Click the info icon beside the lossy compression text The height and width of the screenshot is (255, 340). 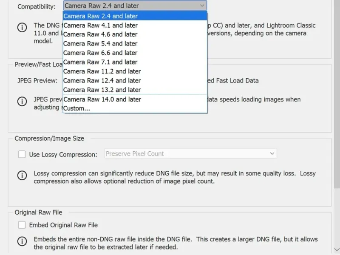(x=22, y=176)
